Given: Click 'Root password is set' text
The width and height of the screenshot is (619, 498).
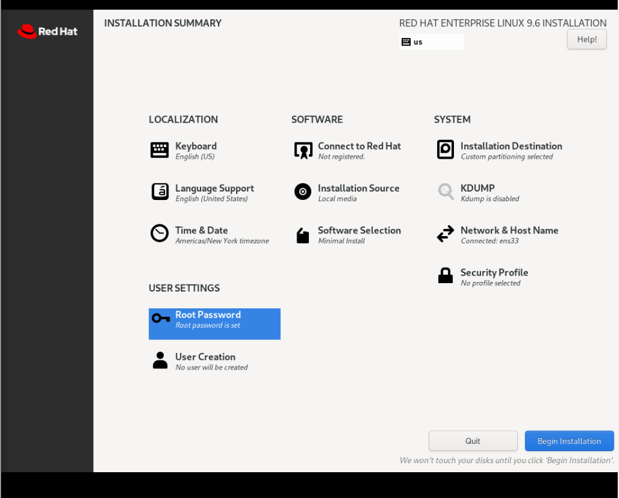Looking at the screenshot, I should coord(208,325).
